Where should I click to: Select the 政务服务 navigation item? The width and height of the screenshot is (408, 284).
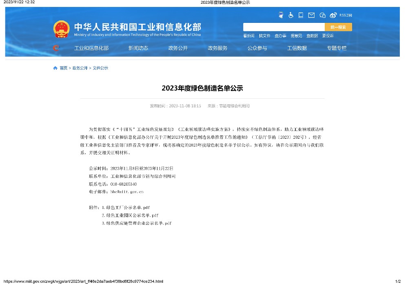coord(217,48)
